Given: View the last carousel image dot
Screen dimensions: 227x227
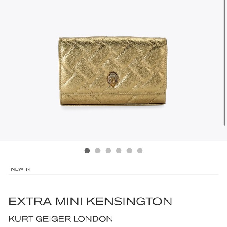Looking at the screenshot, I should pyautogui.click(x=140, y=151).
